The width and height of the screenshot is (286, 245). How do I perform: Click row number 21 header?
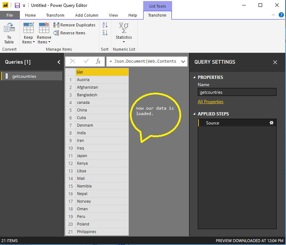tap(71, 232)
